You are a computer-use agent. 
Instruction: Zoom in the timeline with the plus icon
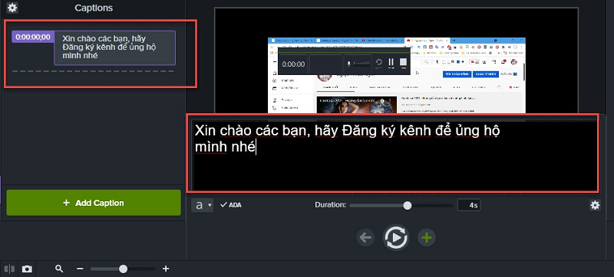tap(166, 269)
